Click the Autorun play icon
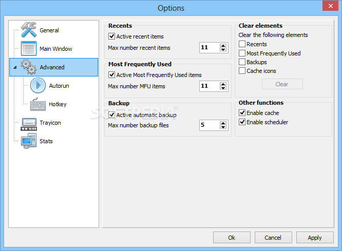Screen dimensions: 342x251 (x=38, y=85)
